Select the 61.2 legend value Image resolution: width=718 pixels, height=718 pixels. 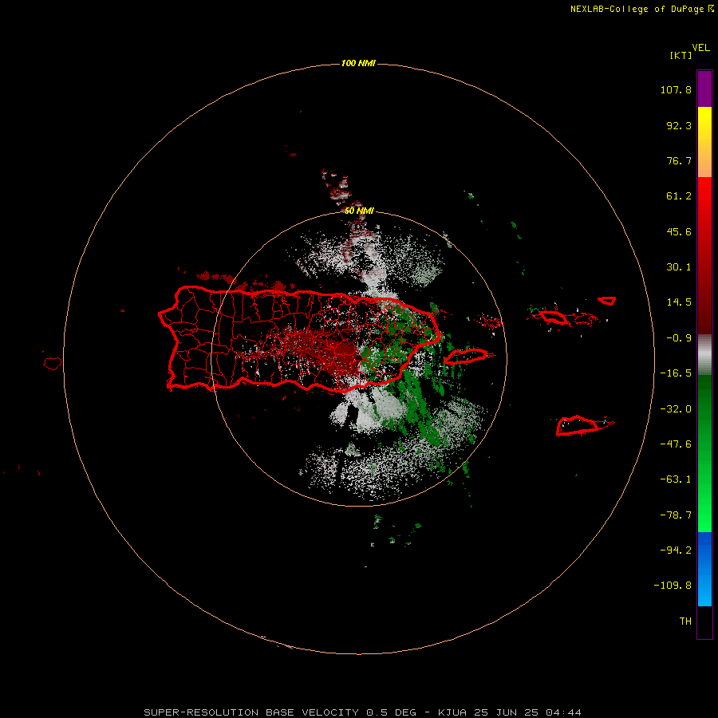click(679, 196)
